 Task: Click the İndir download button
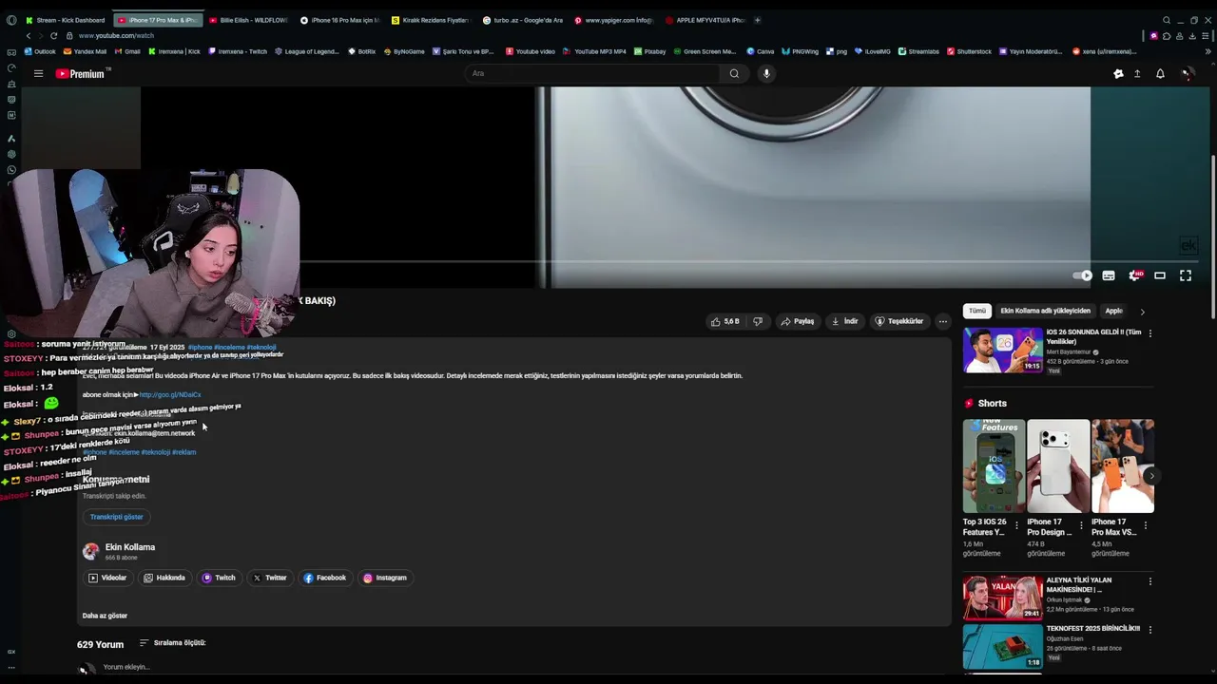tap(844, 321)
